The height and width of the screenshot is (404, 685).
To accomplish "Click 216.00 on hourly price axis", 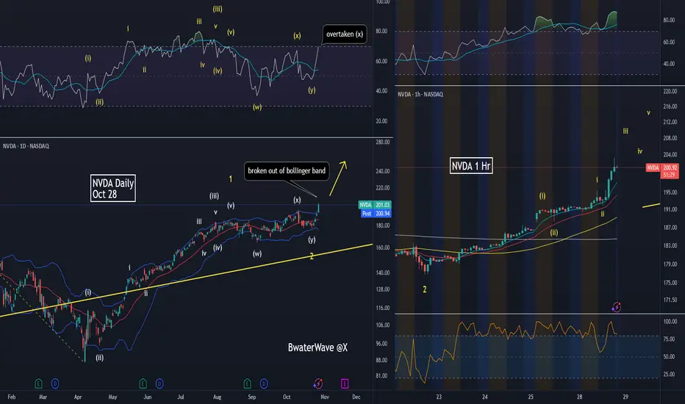I will 670,107.
